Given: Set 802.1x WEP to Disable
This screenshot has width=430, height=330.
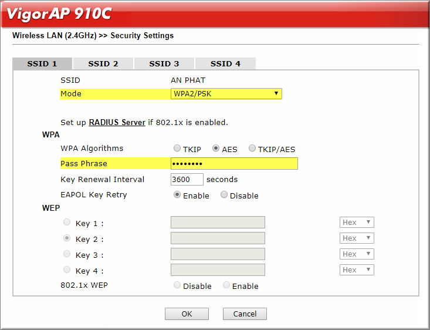Looking at the screenshot, I should pyautogui.click(x=177, y=285).
